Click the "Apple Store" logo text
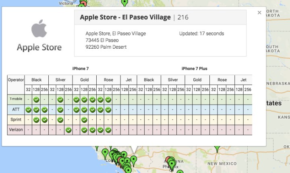 pyautogui.click(x=39, y=47)
